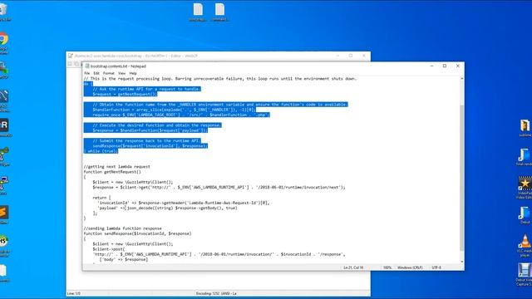Close the WinSCP editor window behind

(364, 56)
